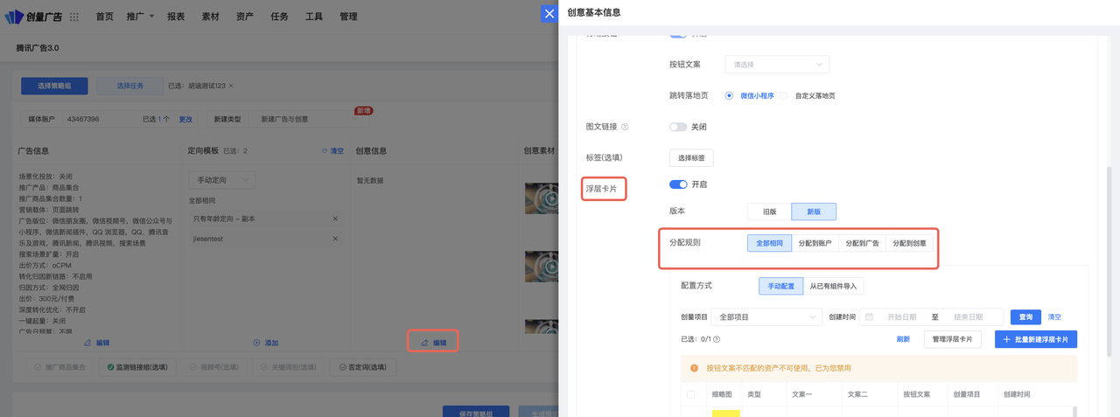Click 编辑 under 广告信息
The width and height of the screenshot is (1120, 417).
(x=96, y=343)
